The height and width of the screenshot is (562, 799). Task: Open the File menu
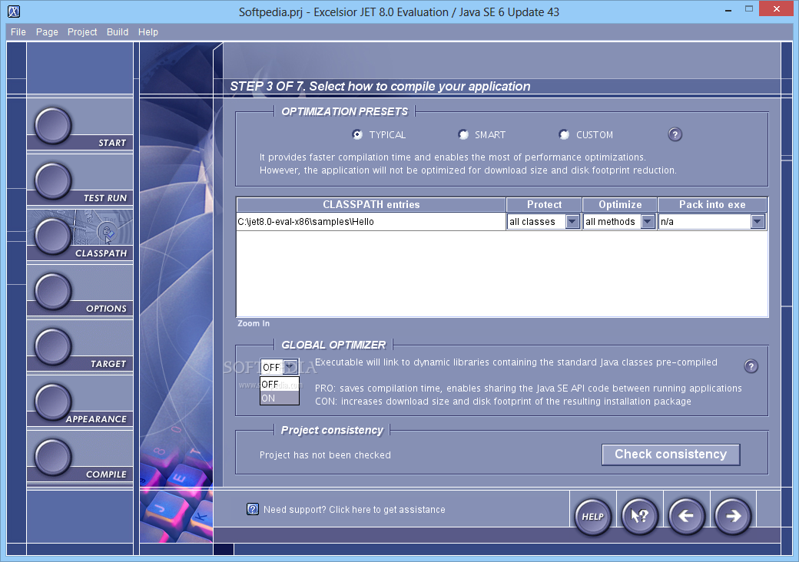(x=18, y=32)
